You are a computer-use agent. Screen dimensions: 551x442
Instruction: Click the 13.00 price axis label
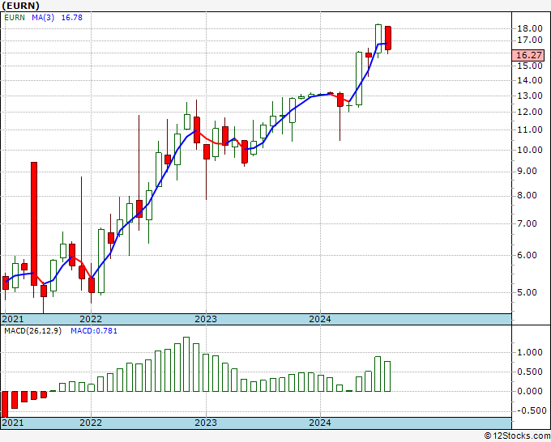pyautogui.click(x=530, y=96)
